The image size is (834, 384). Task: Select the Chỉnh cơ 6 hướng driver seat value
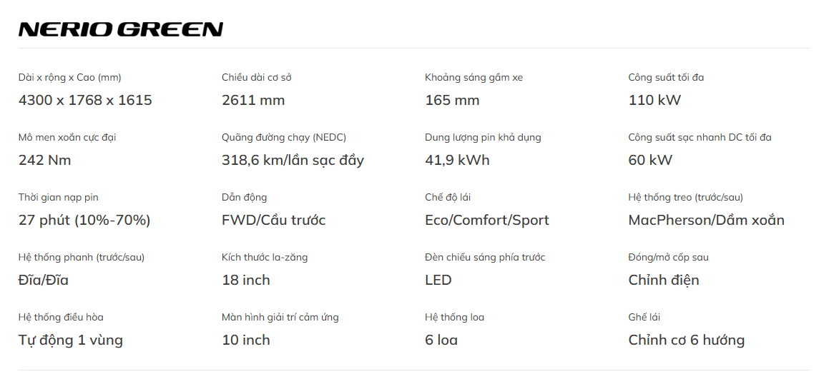coord(686,340)
